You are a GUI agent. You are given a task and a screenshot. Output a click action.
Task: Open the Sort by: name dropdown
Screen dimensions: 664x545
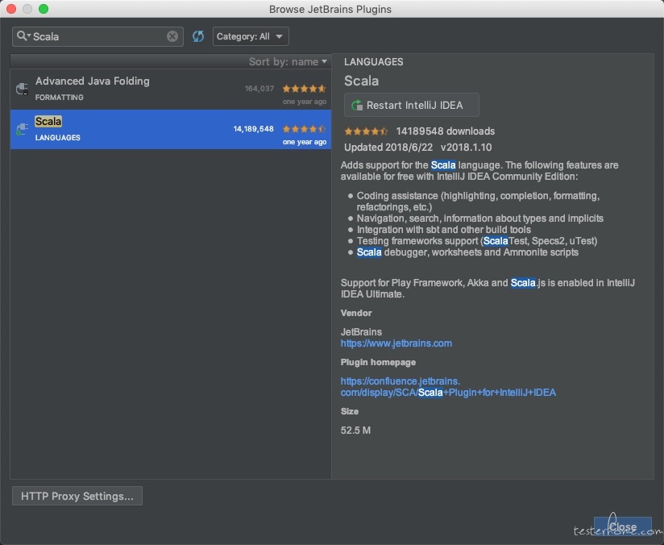[x=288, y=62]
